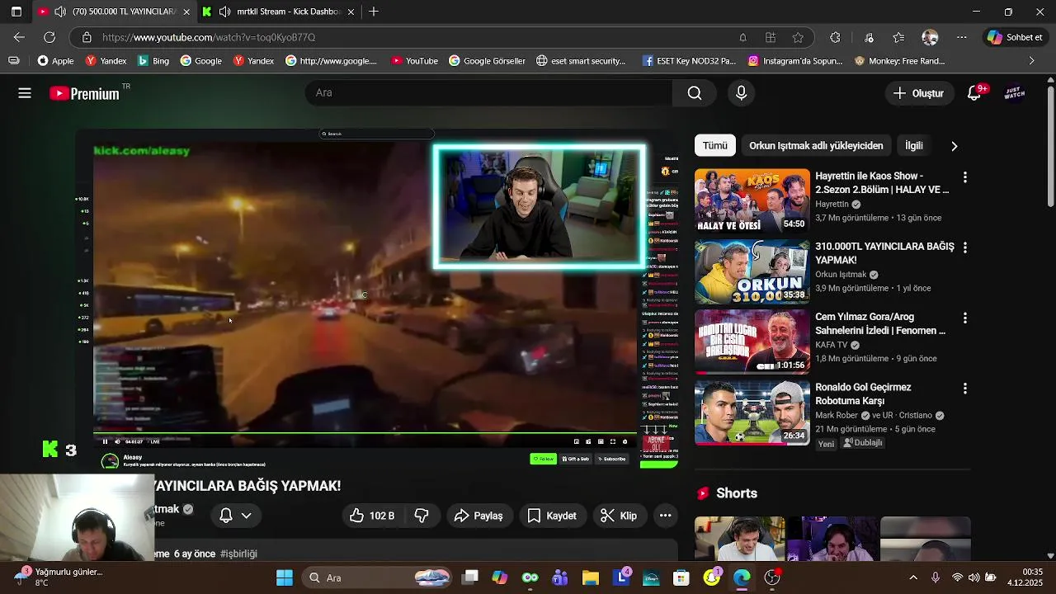Go back with the browser back arrow
Image resolution: width=1056 pixels, height=594 pixels.
(x=19, y=37)
